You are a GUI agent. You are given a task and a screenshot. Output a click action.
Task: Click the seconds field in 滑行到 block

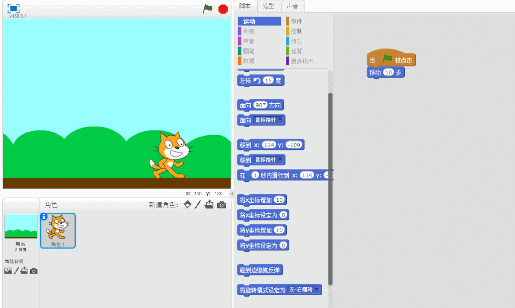coord(255,175)
